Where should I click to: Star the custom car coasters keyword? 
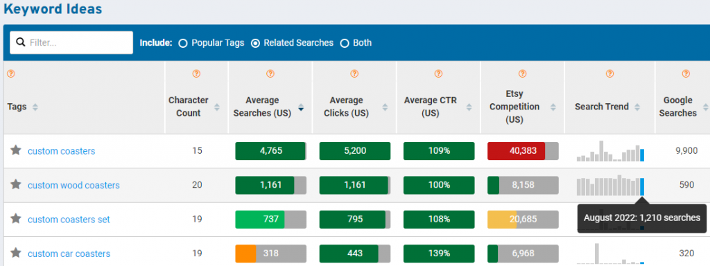point(16,253)
